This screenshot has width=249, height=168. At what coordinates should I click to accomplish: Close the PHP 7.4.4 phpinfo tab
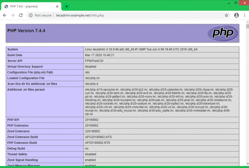57,6
